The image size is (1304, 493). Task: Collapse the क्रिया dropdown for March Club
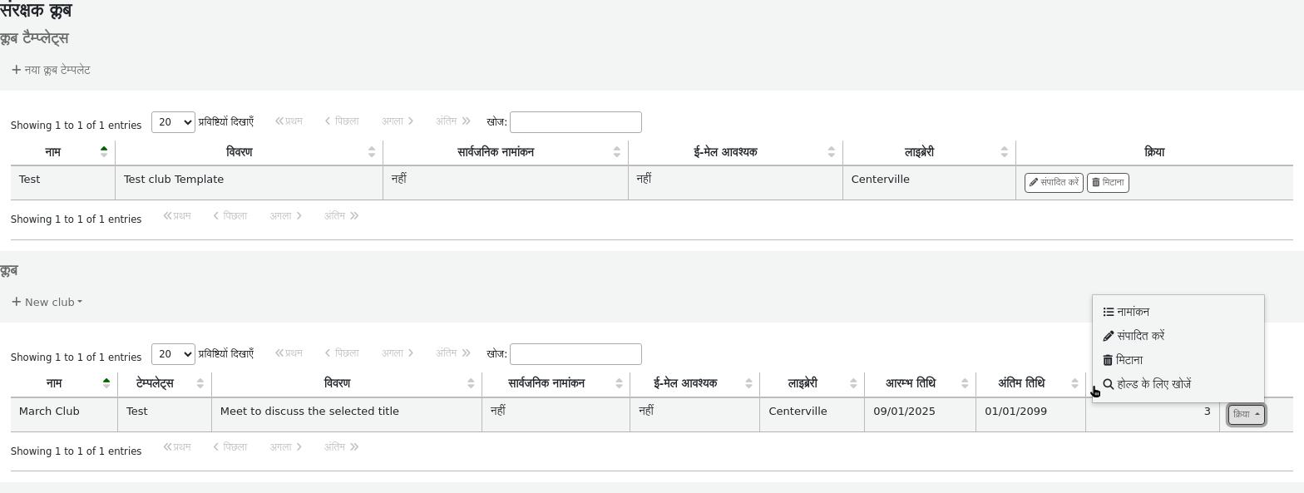tap(1246, 414)
